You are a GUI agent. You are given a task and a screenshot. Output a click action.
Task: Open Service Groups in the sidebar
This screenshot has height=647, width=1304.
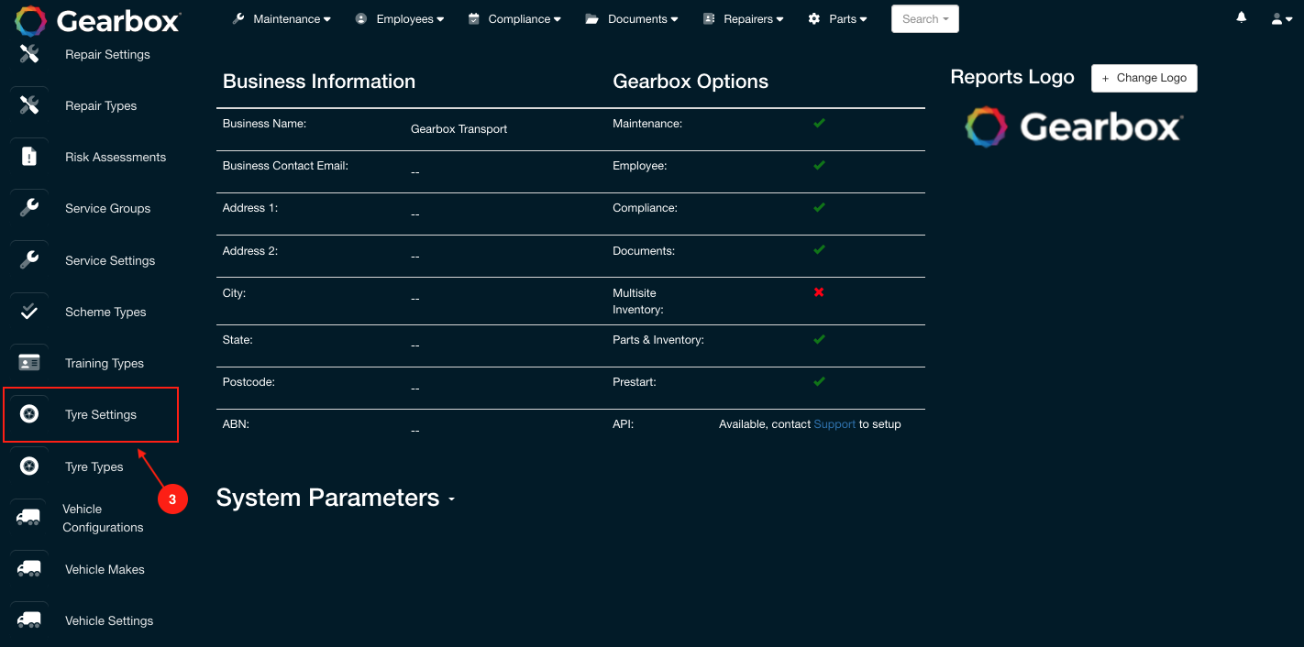(107, 208)
